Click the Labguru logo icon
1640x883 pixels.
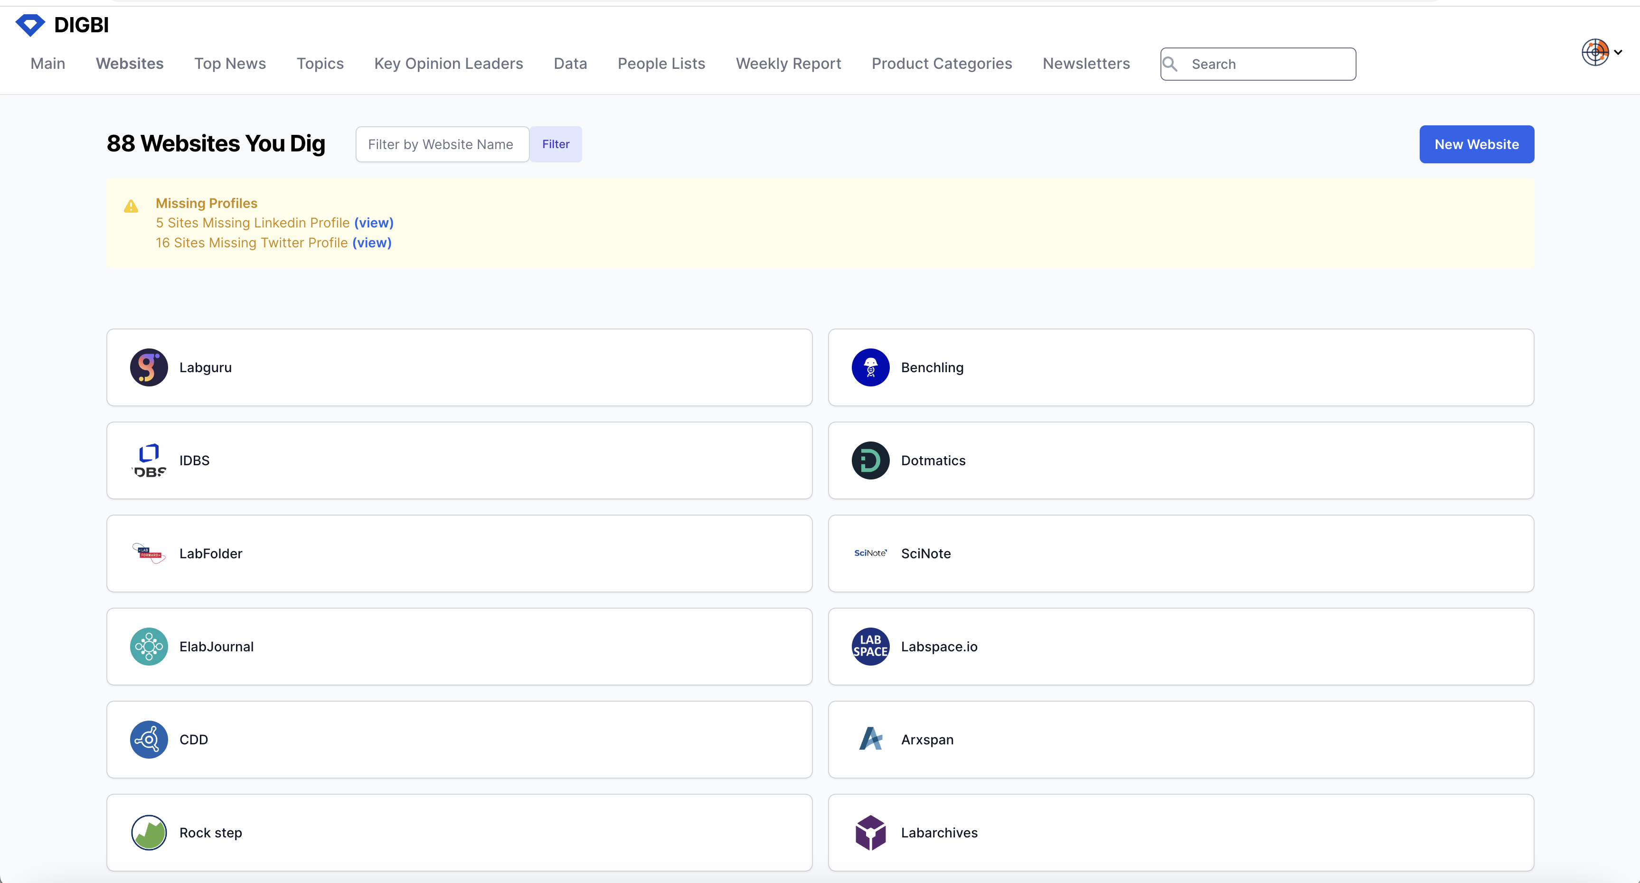(x=149, y=367)
